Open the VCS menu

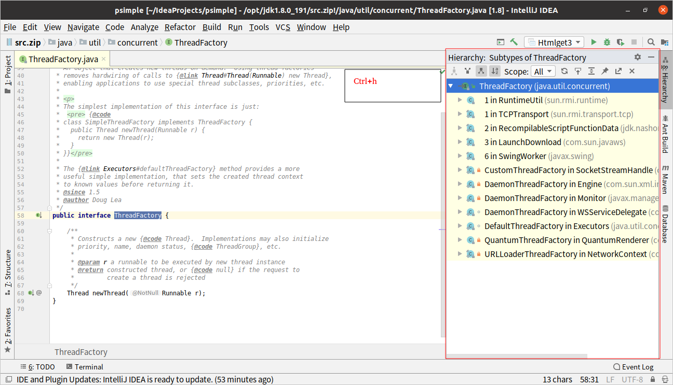click(x=283, y=27)
